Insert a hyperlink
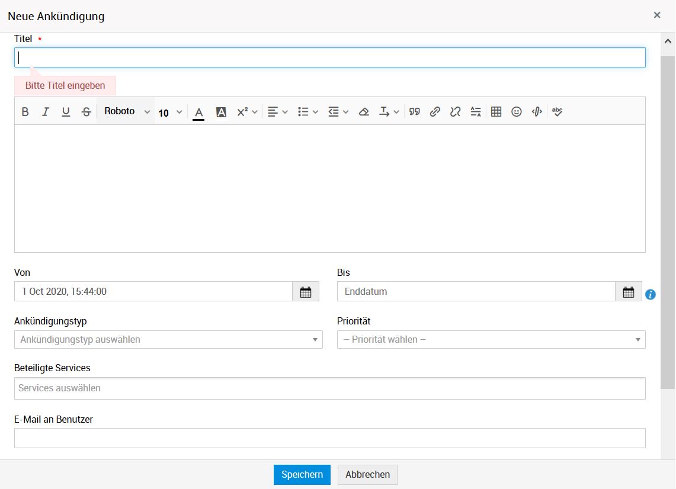 click(435, 111)
